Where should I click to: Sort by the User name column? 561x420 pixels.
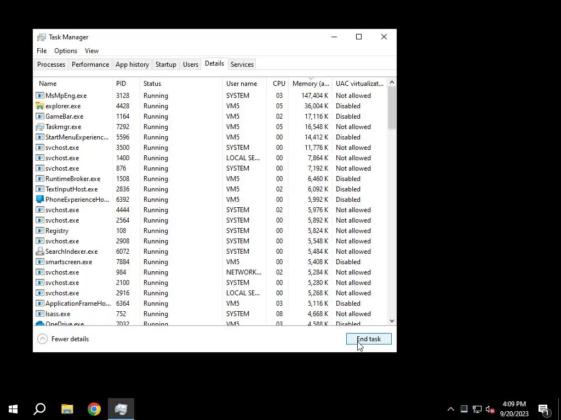245,84
